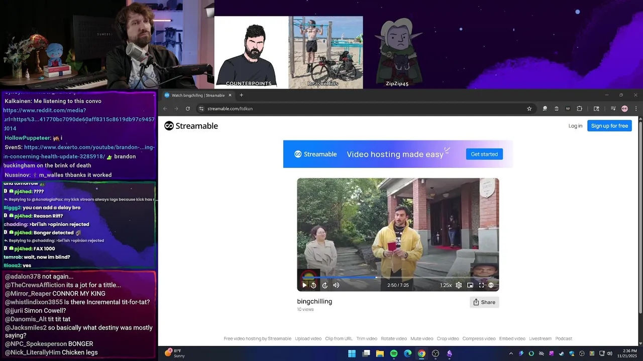
Task: View site information icon in address bar
Action: point(201,109)
